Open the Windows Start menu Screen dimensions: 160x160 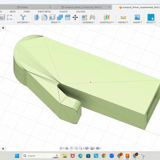pyautogui.click(x=17, y=156)
